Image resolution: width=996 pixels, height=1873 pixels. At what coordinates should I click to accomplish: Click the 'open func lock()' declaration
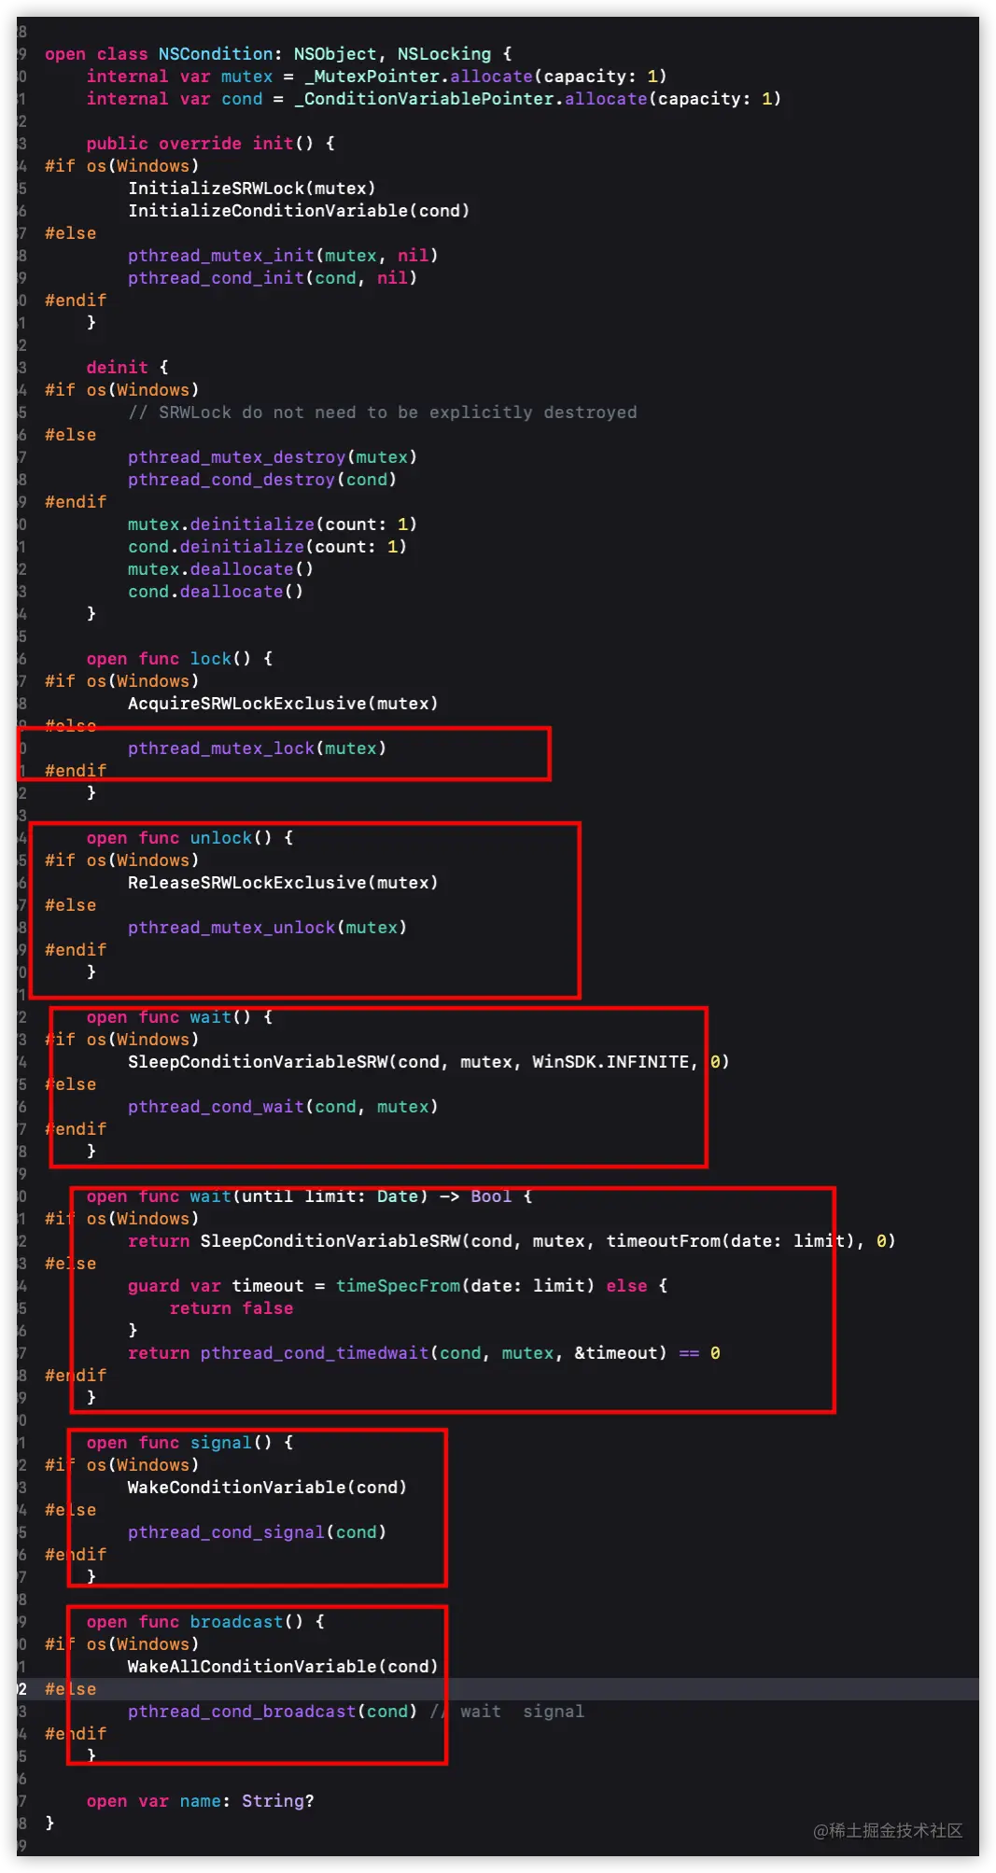pos(179,659)
